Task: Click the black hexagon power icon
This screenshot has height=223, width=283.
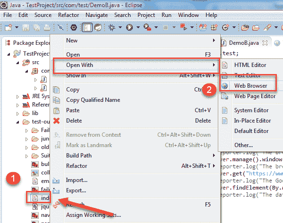Action: (x=74, y=27)
